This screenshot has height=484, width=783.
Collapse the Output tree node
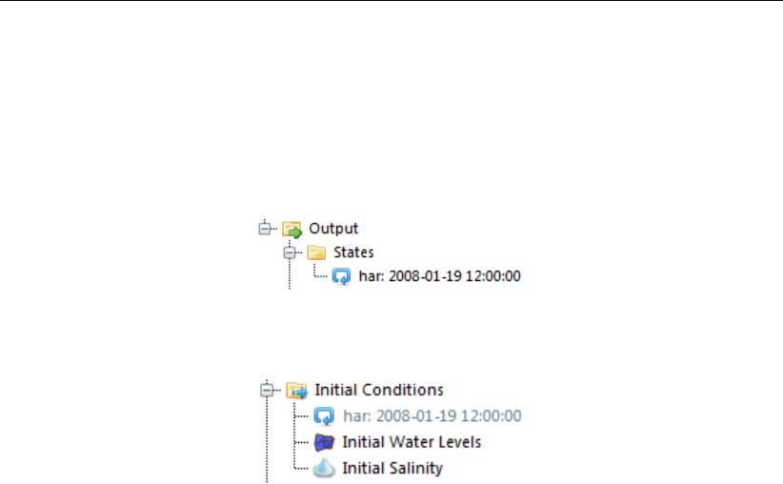point(266,230)
